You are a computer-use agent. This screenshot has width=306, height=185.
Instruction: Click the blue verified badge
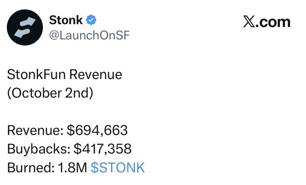(x=91, y=20)
